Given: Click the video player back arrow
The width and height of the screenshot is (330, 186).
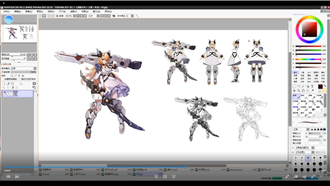Looking at the screenshot, I should pyautogui.click(x=4, y=3).
